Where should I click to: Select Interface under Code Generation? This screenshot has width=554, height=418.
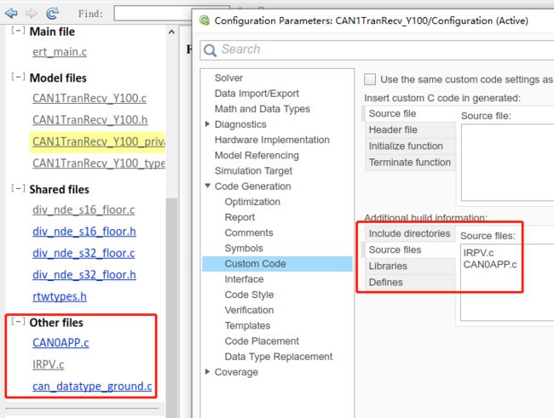pyautogui.click(x=244, y=279)
